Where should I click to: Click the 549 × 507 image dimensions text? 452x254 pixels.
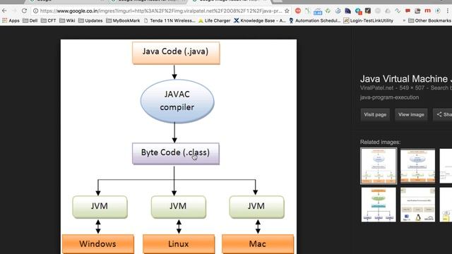(412, 87)
